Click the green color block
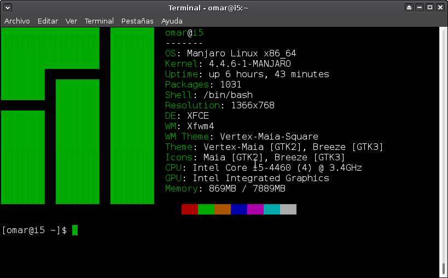 click(x=206, y=209)
